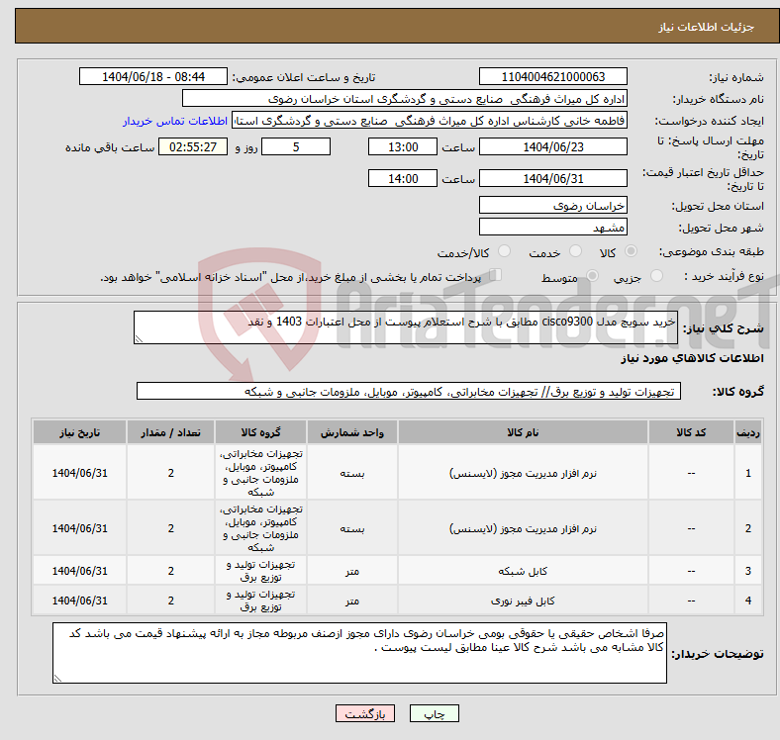Click the کد کالا column header

tap(691, 432)
